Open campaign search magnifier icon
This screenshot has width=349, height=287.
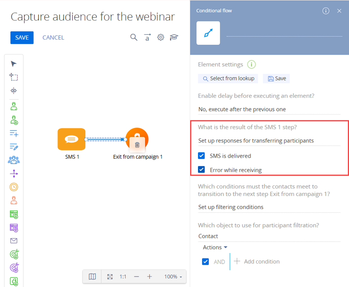pos(134,37)
